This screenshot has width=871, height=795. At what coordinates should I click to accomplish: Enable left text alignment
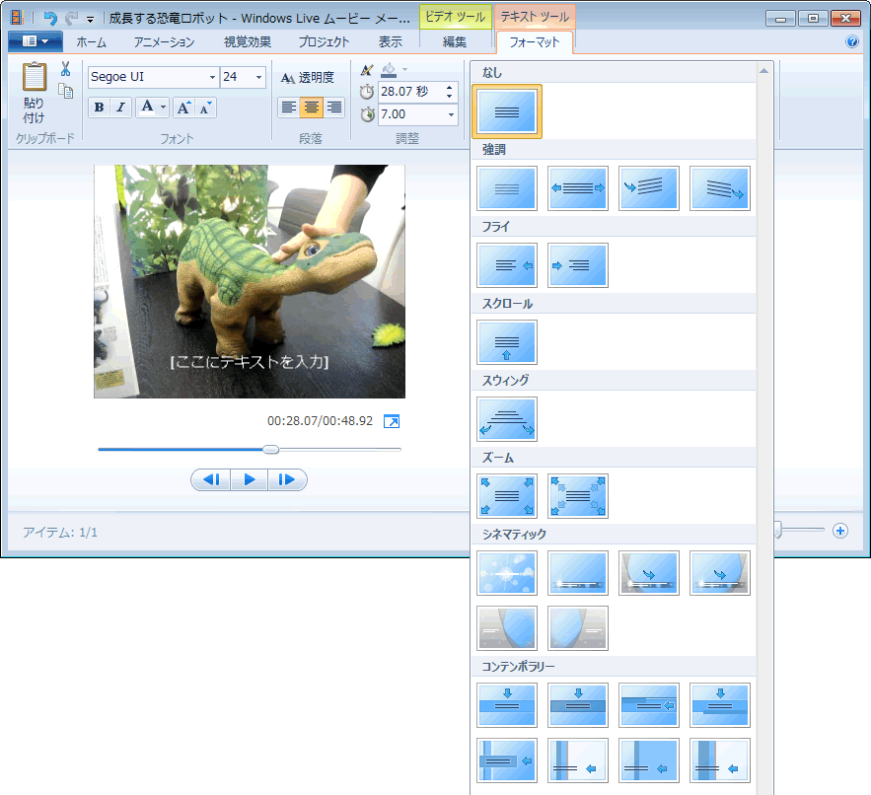coord(289,108)
